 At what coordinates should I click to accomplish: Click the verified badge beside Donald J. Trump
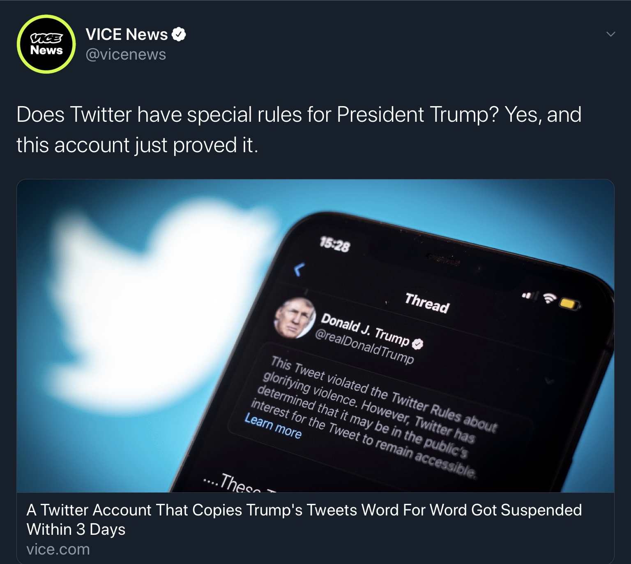(x=418, y=344)
